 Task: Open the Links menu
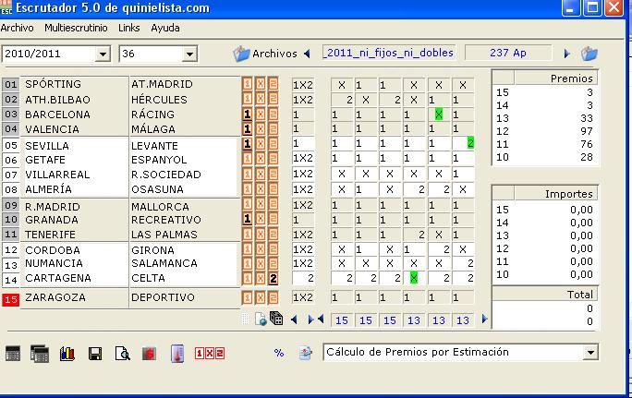click(129, 28)
